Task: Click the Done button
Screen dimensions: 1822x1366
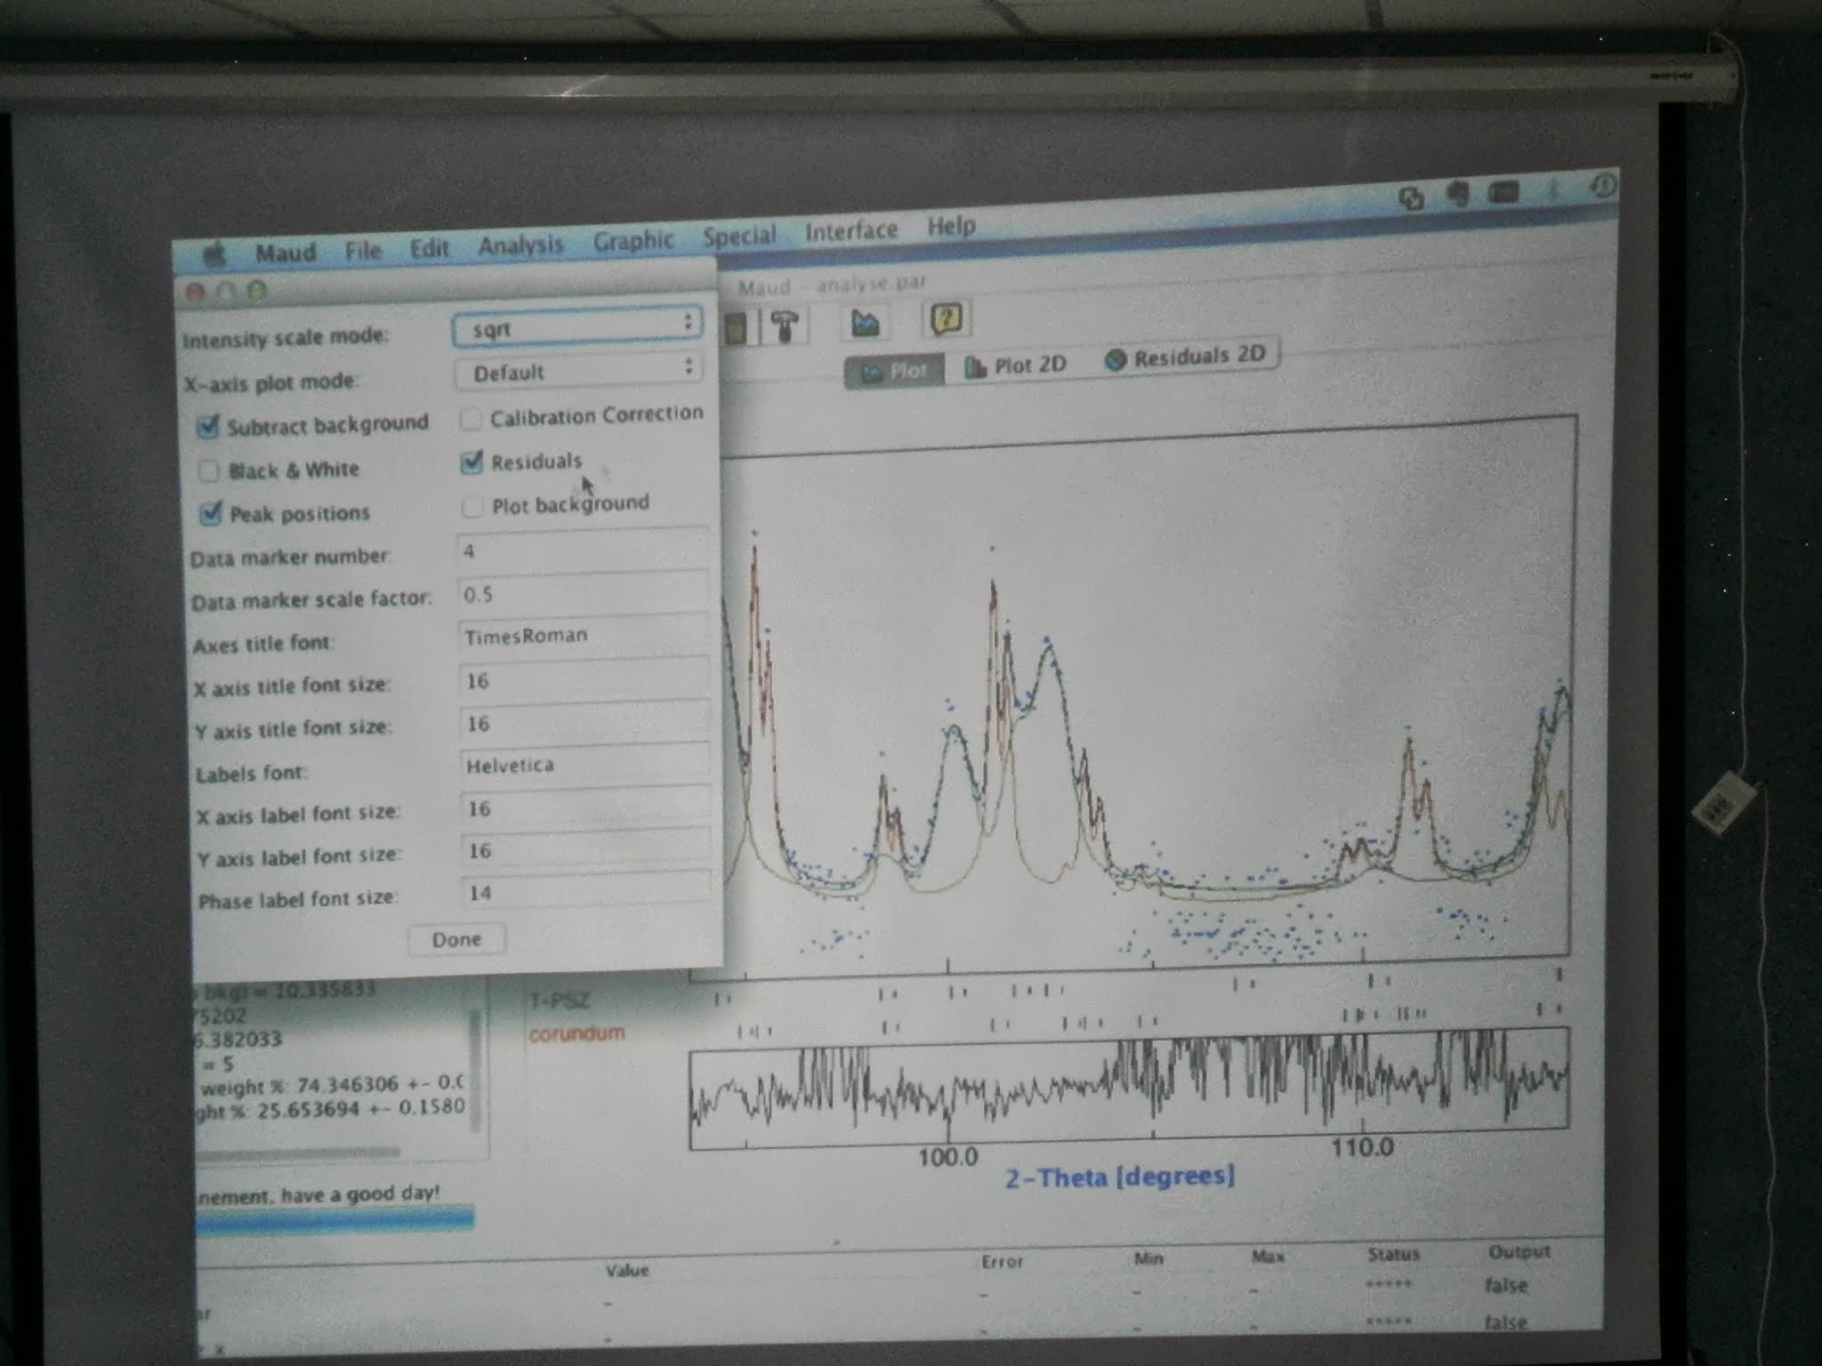Action: pyautogui.click(x=456, y=940)
